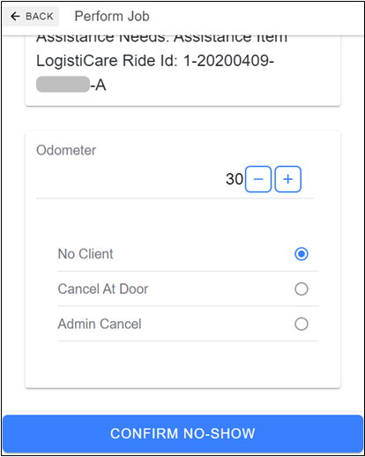Increase odometer with the plus button
The width and height of the screenshot is (365, 457).
288,179
